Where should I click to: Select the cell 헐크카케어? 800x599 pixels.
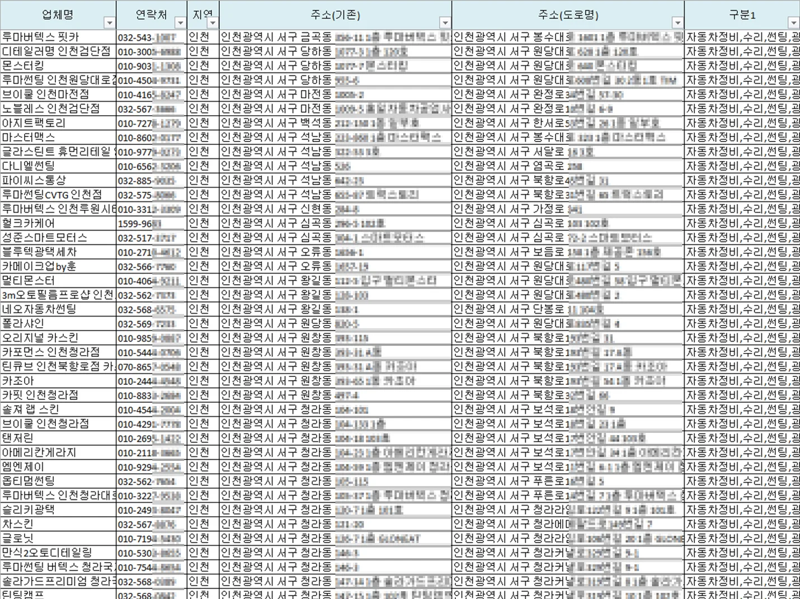tap(58, 223)
